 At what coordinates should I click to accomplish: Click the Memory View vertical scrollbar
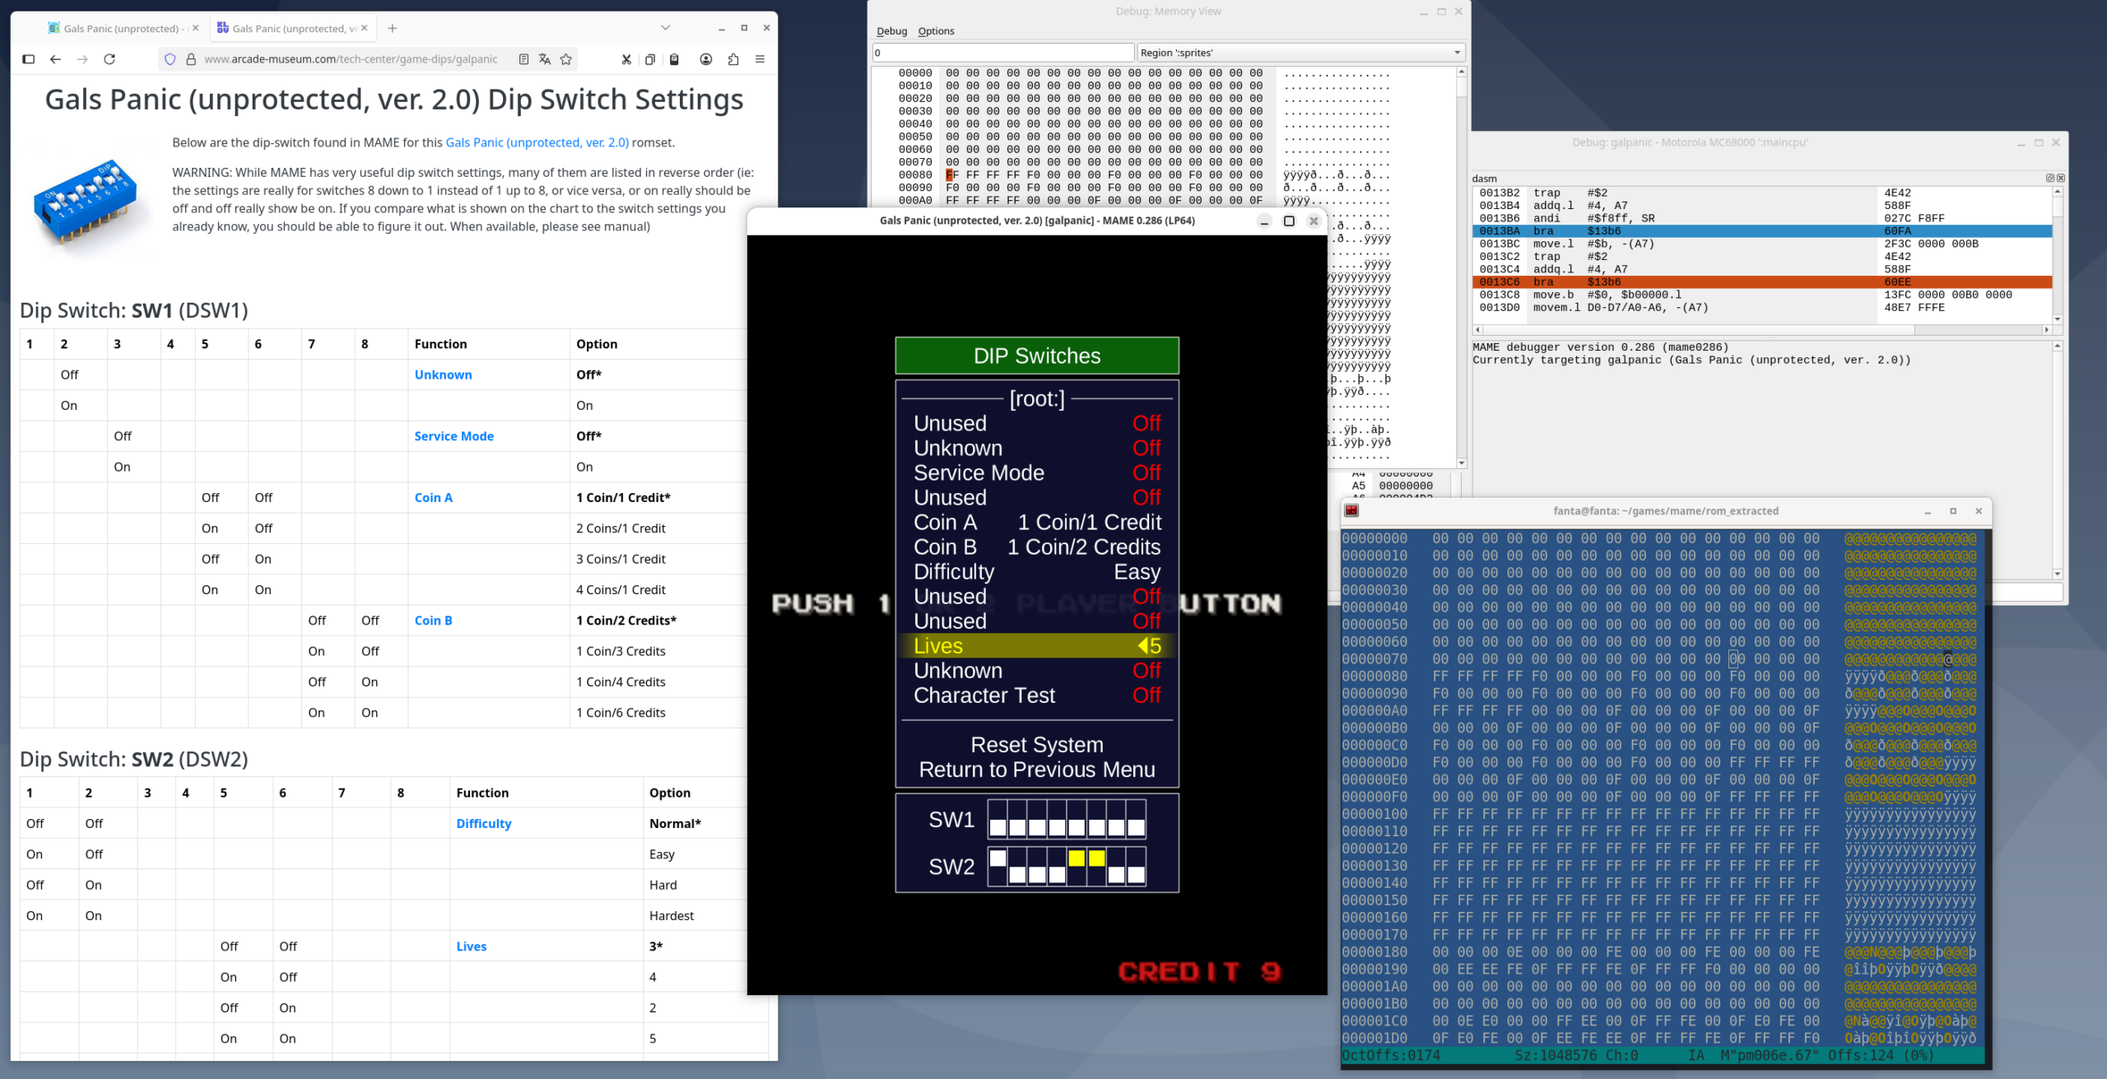pos(1462,263)
